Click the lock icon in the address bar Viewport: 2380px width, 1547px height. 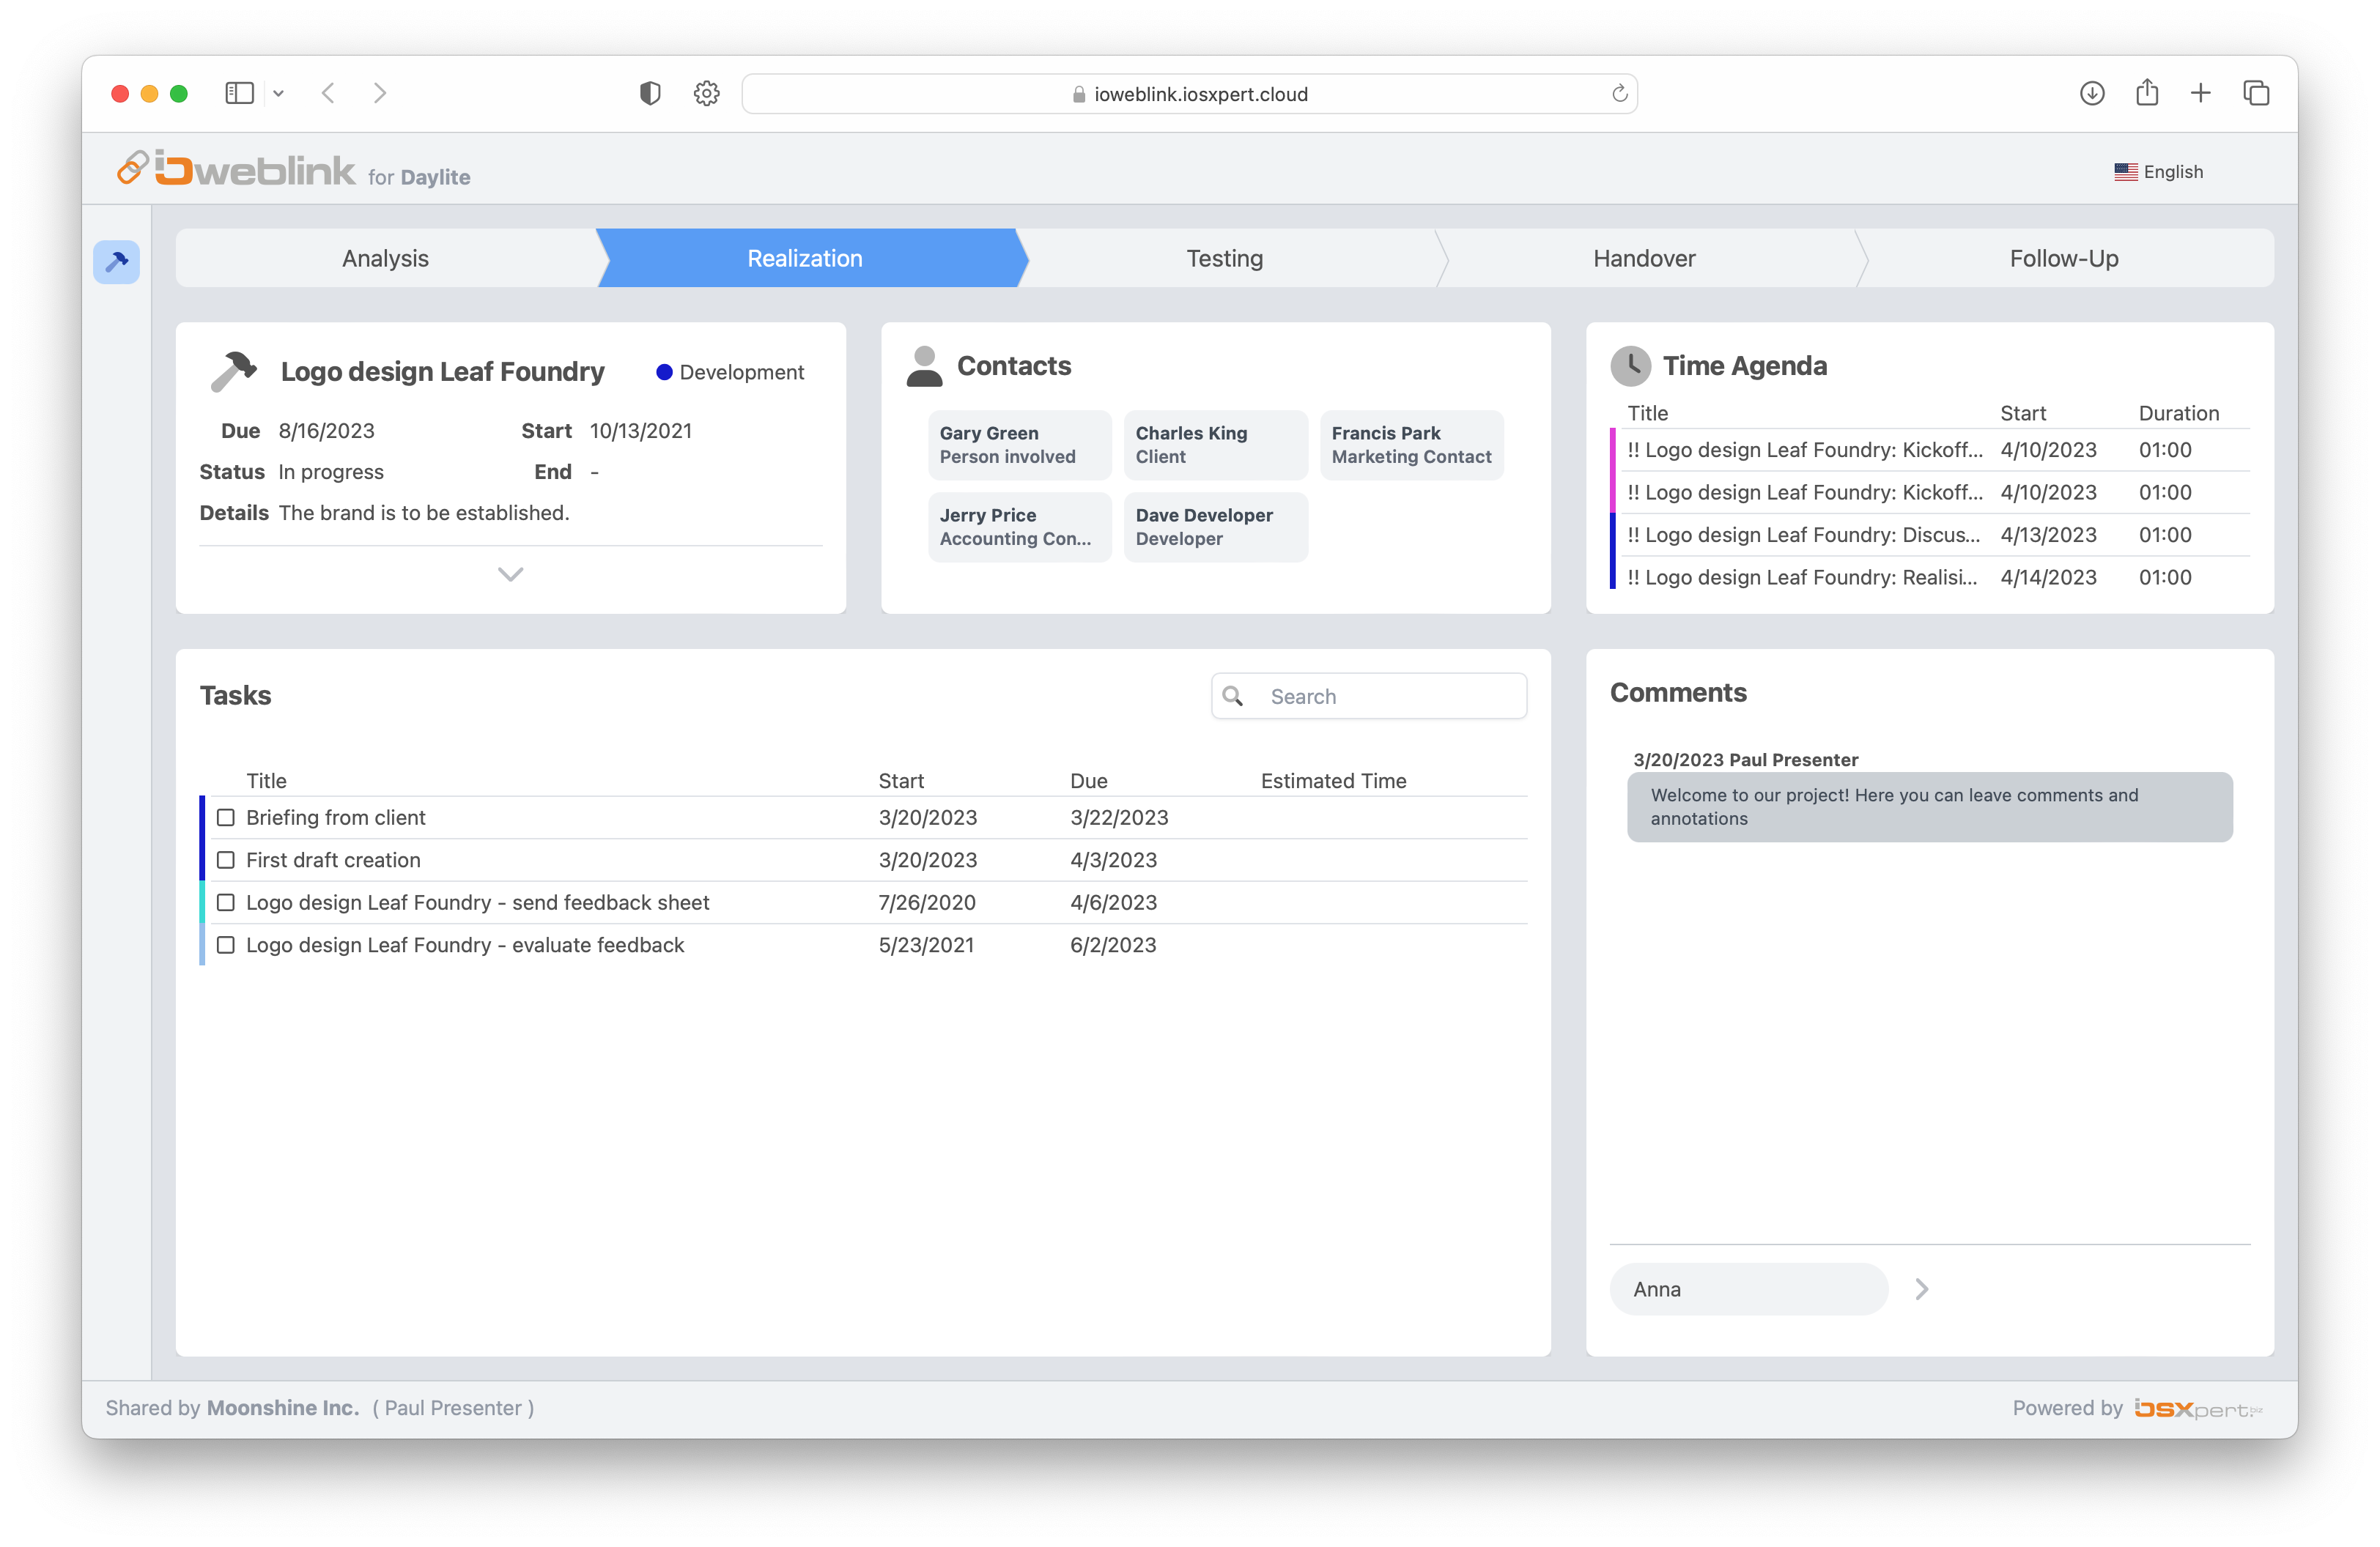[1078, 94]
